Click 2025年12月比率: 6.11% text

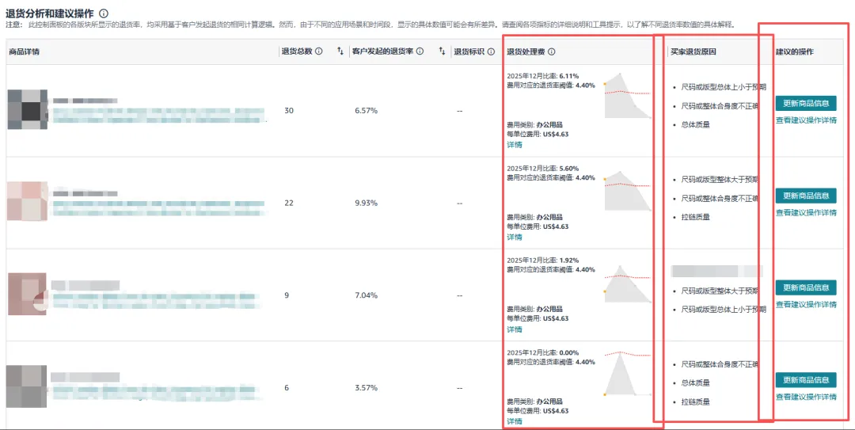pyautogui.click(x=543, y=76)
